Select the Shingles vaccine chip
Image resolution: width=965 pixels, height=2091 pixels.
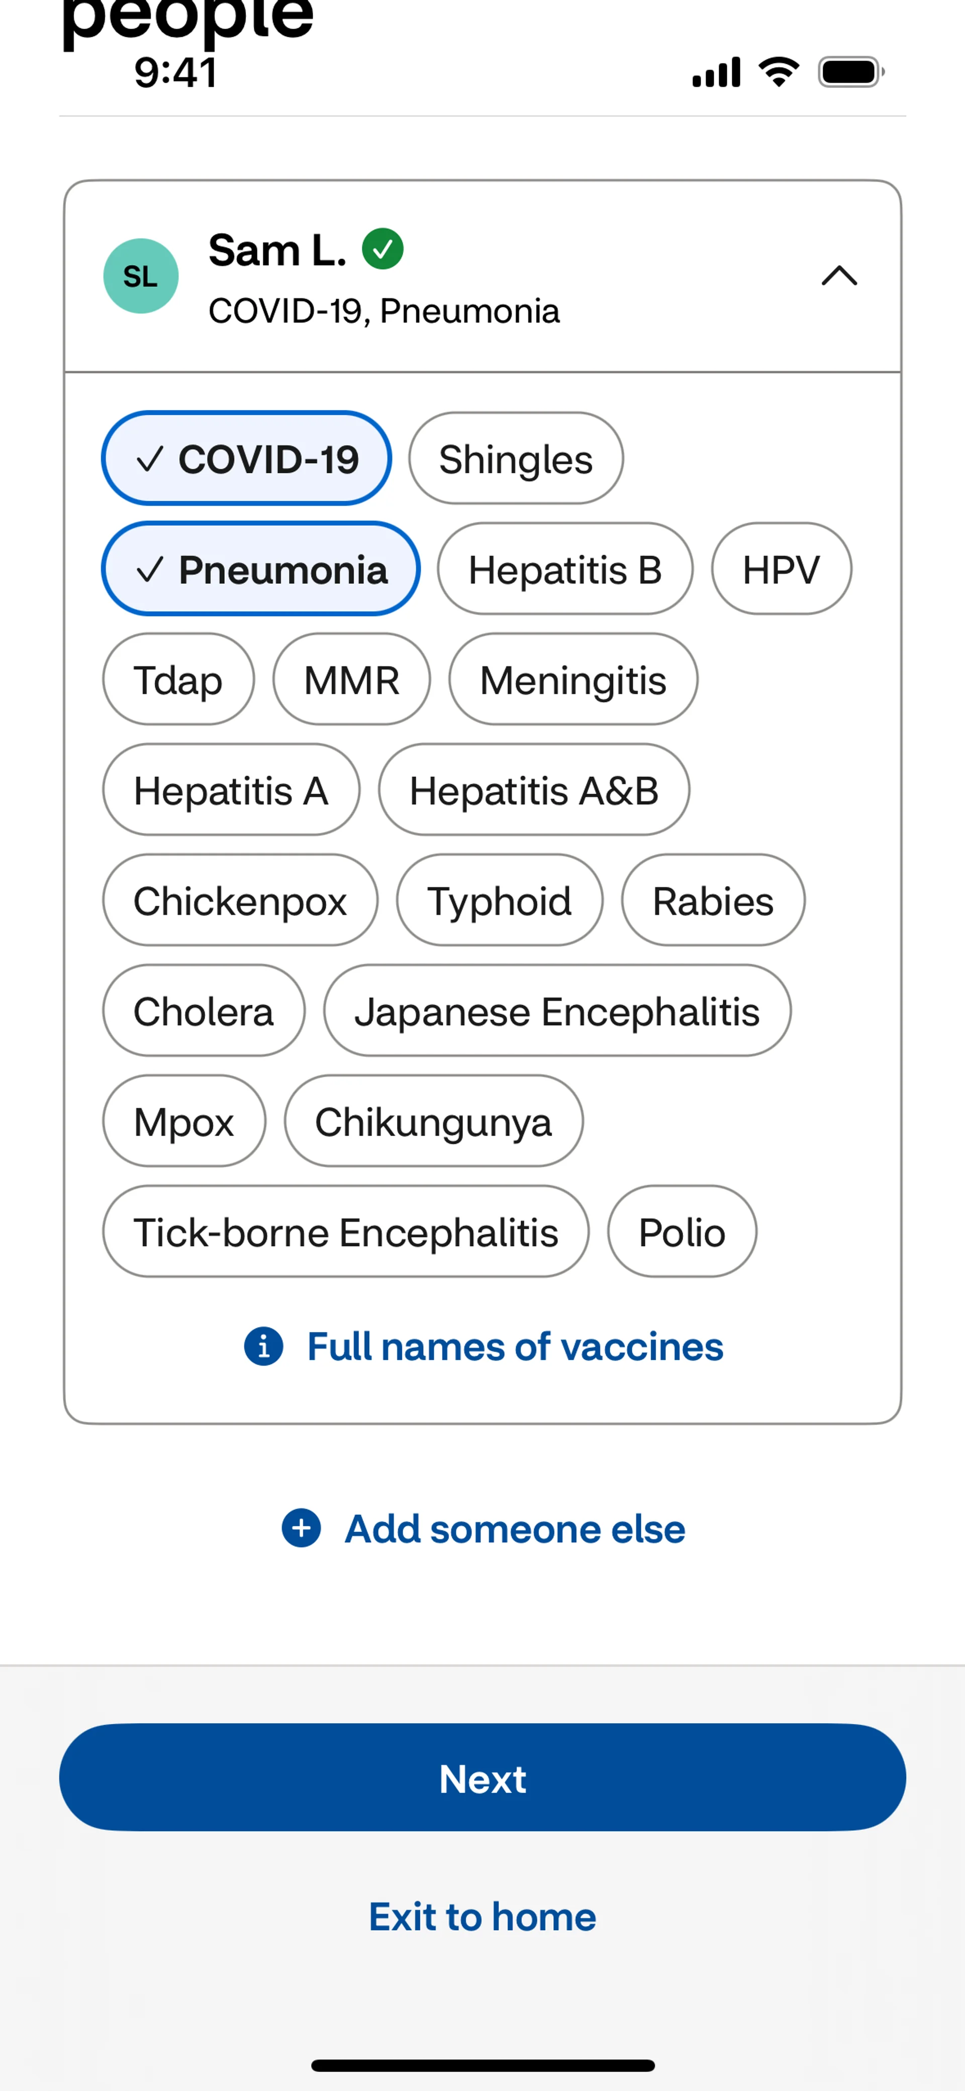(x=516, y=459)
